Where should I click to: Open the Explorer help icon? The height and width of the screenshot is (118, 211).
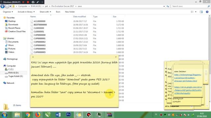point(207,12)
